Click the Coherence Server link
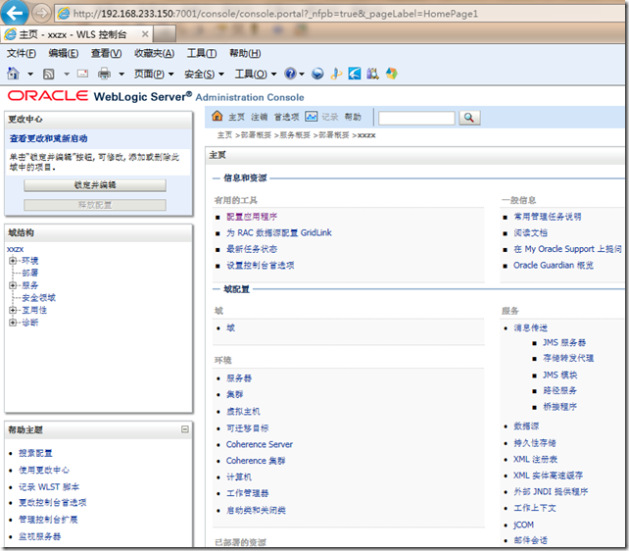Viewport: 629px width, 551px height. [x=260, y=444]
